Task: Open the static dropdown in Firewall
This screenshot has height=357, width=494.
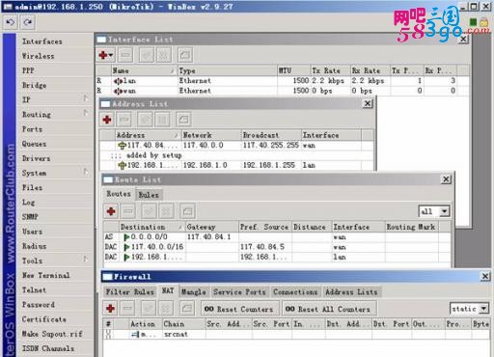Action: click(x=484, y=309)
